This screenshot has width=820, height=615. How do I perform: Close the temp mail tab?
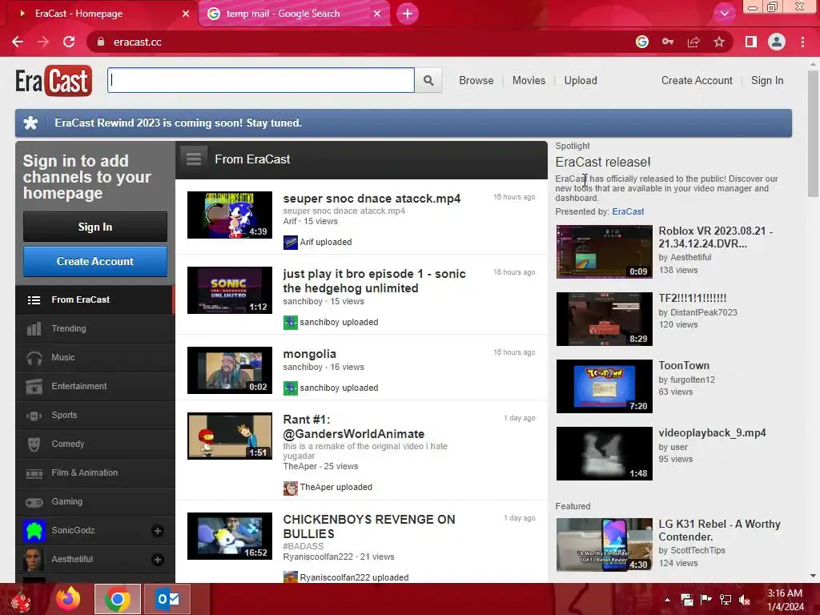377,14
